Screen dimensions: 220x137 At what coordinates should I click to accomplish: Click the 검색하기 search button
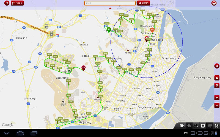point(143,3)
